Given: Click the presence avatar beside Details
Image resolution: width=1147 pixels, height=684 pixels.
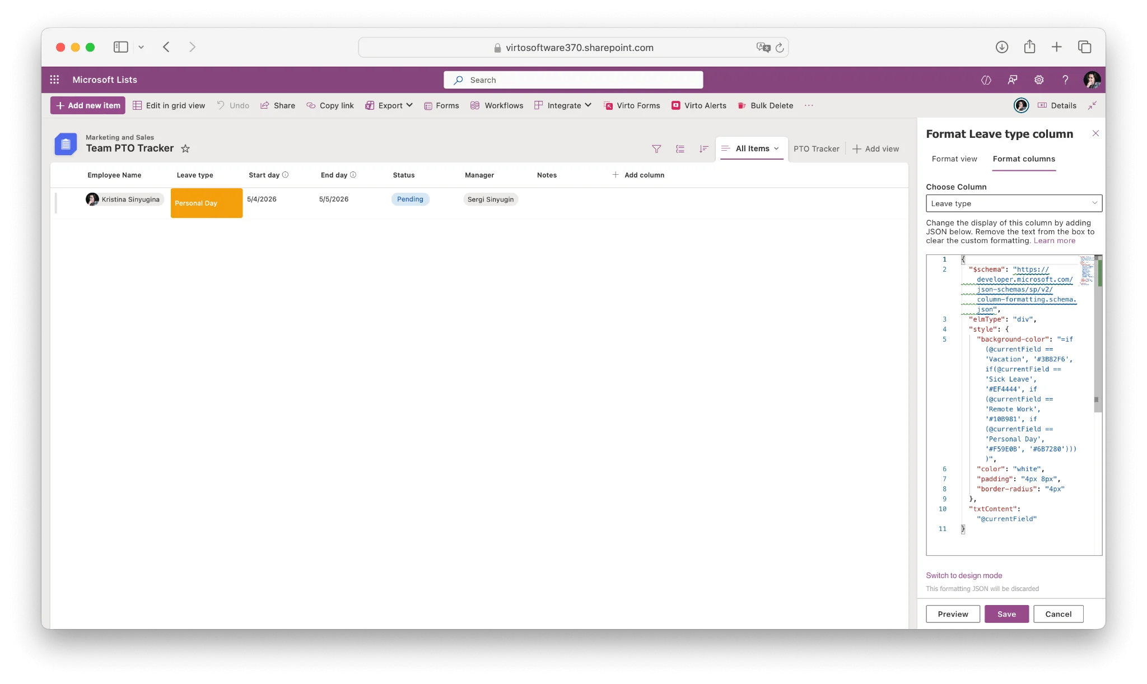Looking at the screenshot, I should click(1021, 105).
